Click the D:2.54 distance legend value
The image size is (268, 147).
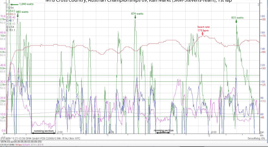10,27
